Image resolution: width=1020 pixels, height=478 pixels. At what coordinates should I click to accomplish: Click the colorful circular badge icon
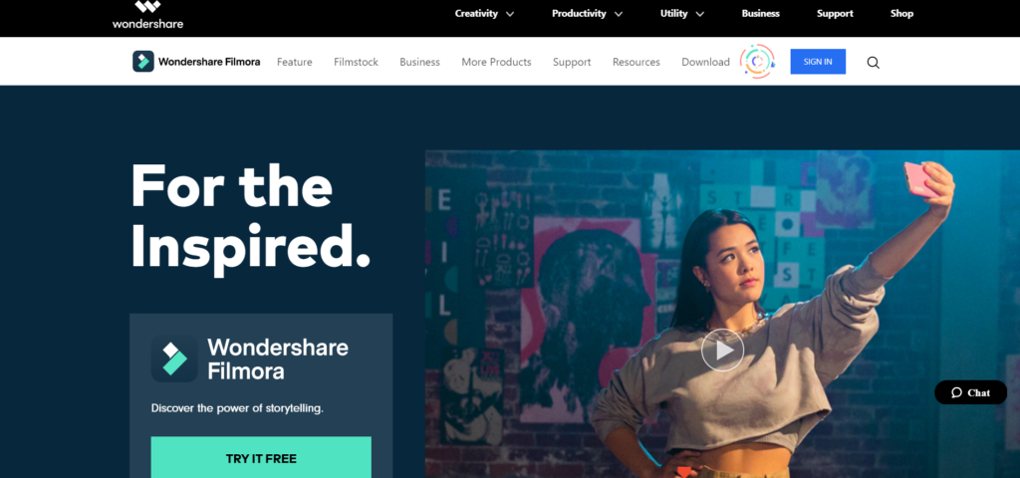coord(757,62)
